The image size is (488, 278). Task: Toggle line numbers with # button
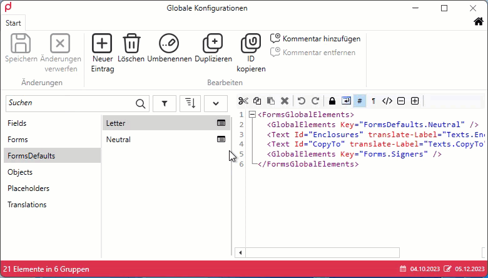(x=360, y=101)
